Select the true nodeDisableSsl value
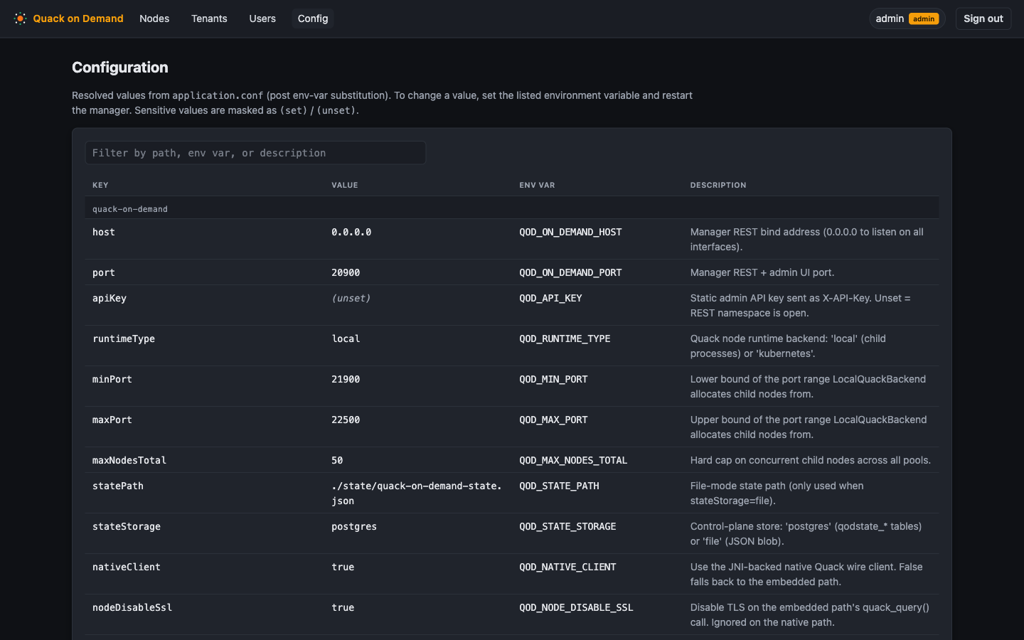 pyautogui.click(x=343, y=607)
